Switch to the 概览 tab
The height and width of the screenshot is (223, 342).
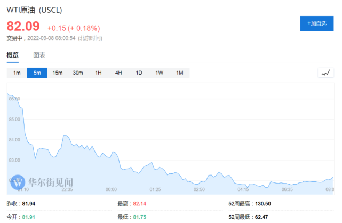point(12,55)
